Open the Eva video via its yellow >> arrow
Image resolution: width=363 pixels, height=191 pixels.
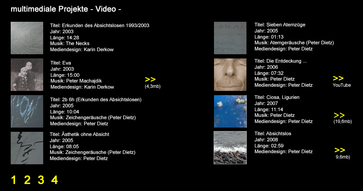tap(150, 79)
